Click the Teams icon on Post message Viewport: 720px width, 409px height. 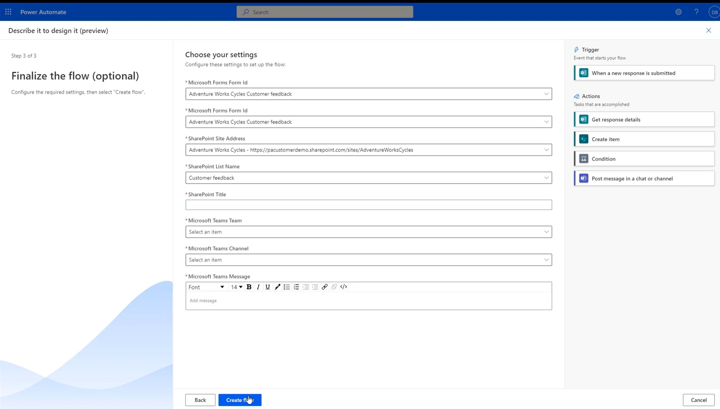pyautogui.click(x=584, y=178)
